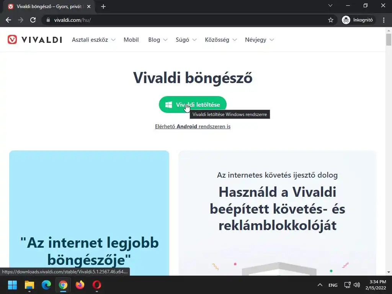Click the "Vivaldi böngésző" page heading
Image resolution: width=392 pixels, height=294 pixels.
[193, 78]
